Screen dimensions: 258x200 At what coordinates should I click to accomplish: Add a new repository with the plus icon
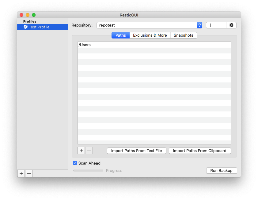[x=211, y=25]
